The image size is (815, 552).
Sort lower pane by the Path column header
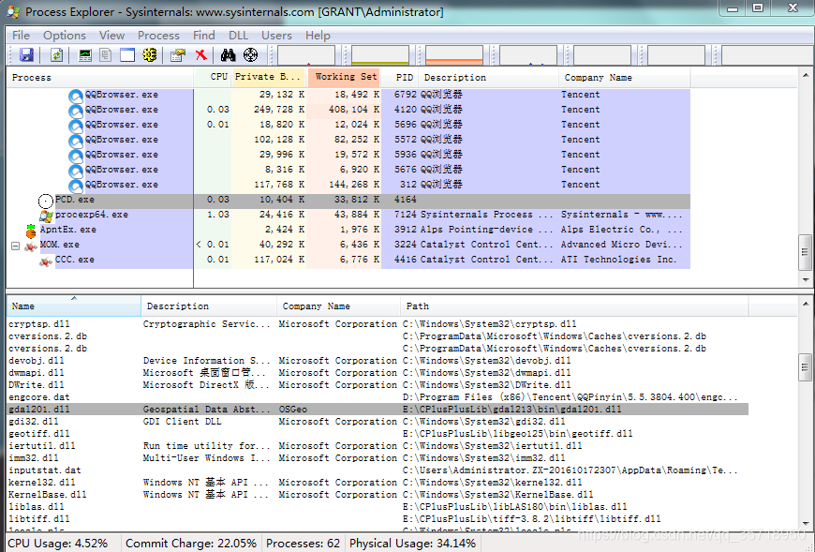click(x=574, y=306)
